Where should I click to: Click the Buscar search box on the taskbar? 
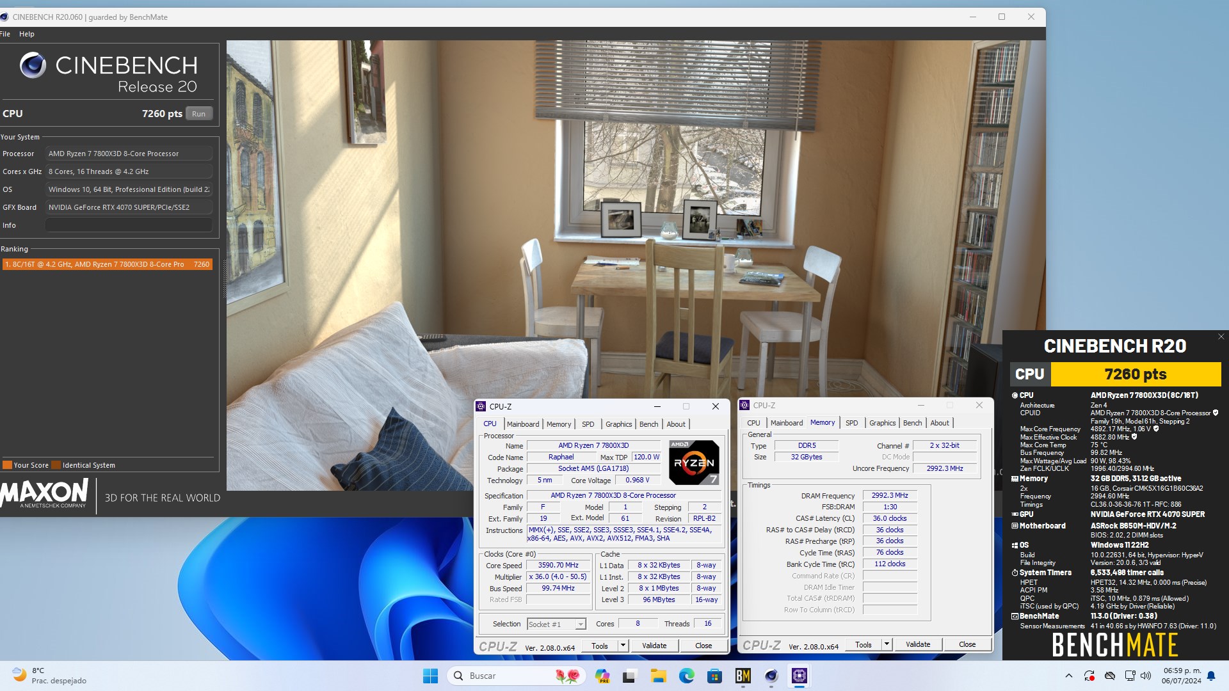click(x=517, y=676)
